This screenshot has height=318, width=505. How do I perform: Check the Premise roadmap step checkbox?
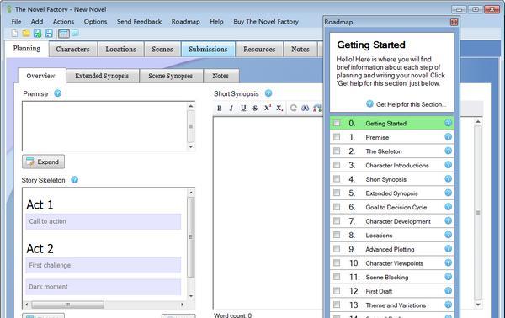pos(337,137)
